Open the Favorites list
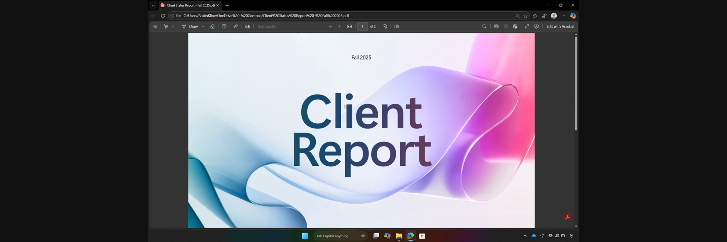727x242 pixels. [x=535, y=16]
